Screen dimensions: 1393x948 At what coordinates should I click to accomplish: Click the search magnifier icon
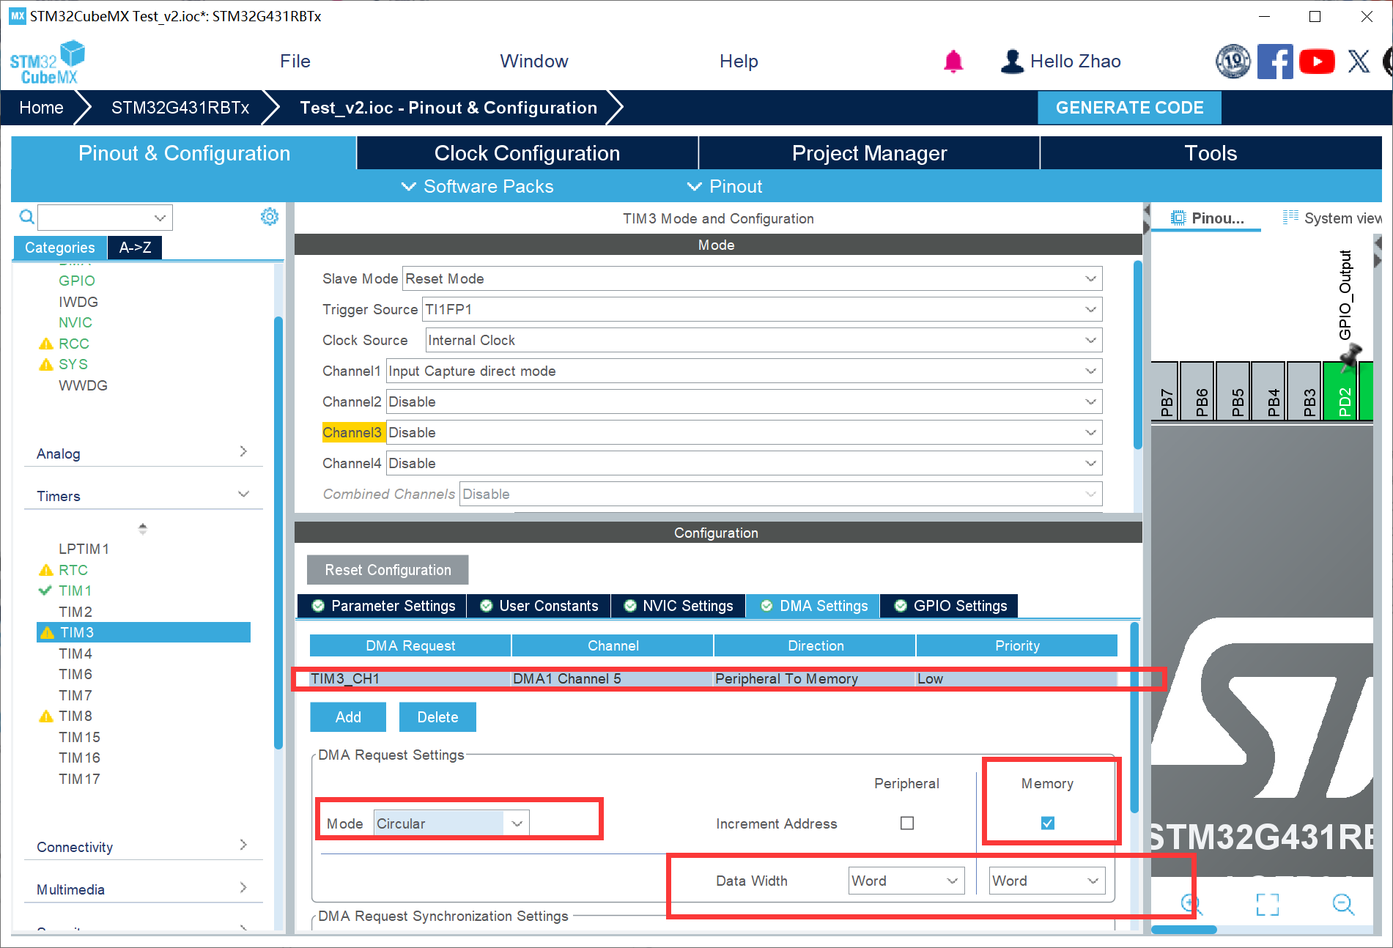pos(26,217)
